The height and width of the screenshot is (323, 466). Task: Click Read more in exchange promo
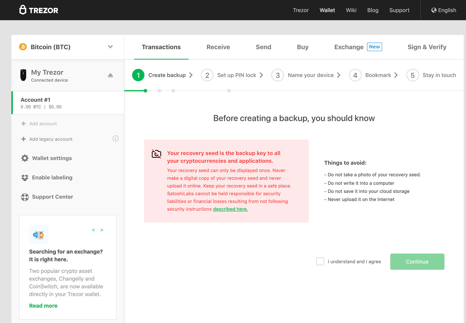click(x=43, y=306)
